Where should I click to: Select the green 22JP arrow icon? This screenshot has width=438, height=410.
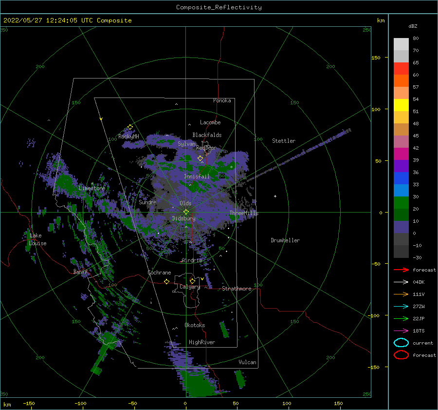401,318
